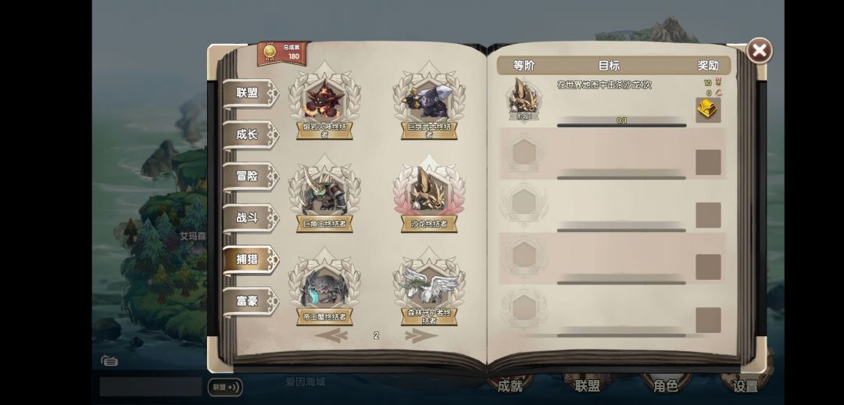Go to previous achievement page arrow
This screenshot has width=844, height=405.
click(331, 335)
